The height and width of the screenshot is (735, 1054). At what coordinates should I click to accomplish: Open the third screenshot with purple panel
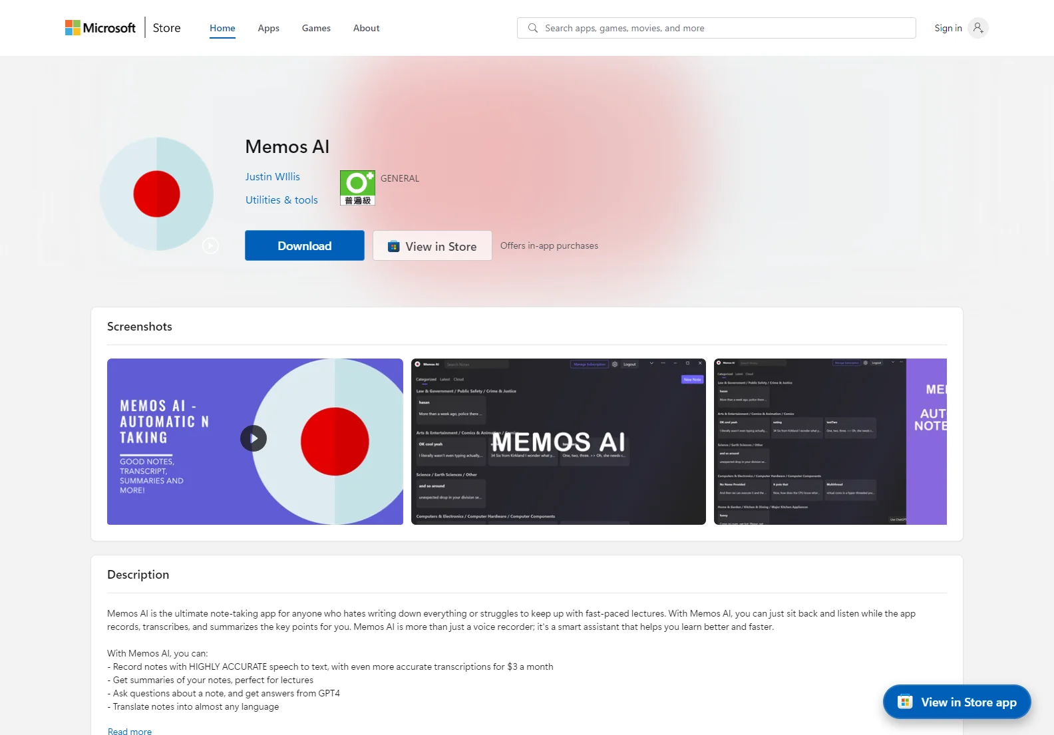click(830, 442)
